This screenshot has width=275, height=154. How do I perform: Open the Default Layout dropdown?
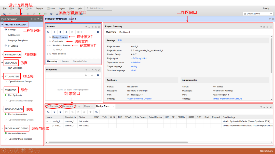[258, 14]
